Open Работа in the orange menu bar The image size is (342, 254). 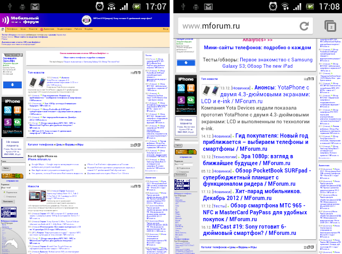(78, 29)
